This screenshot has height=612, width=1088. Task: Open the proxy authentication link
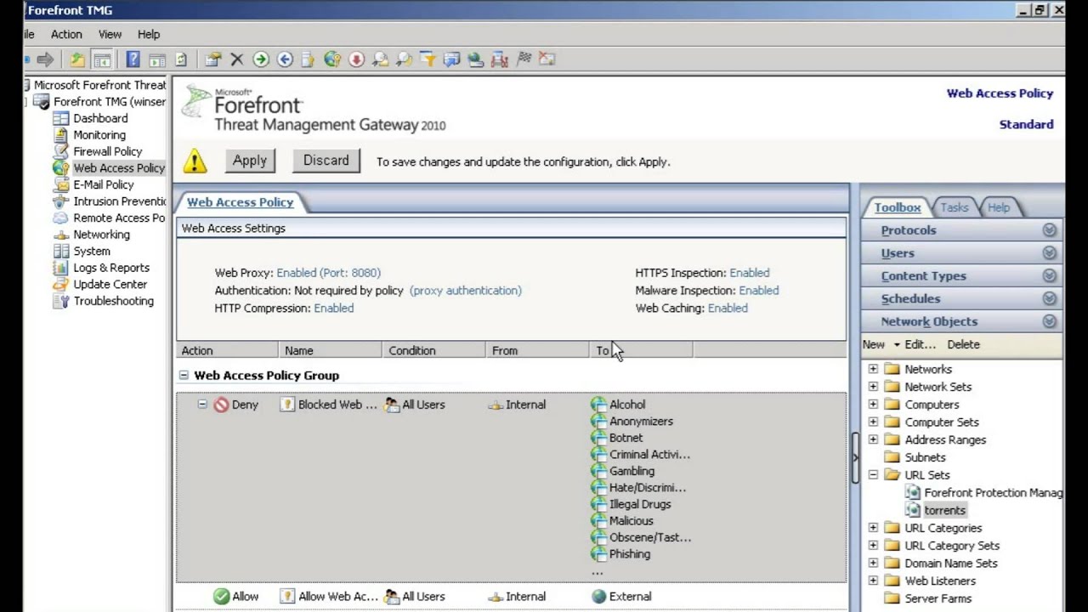[466, 291]
